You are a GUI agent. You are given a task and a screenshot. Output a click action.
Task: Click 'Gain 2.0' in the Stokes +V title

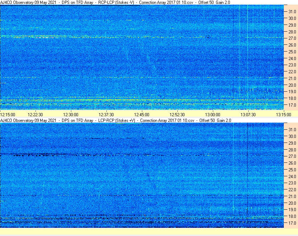[x=224, y=120]
